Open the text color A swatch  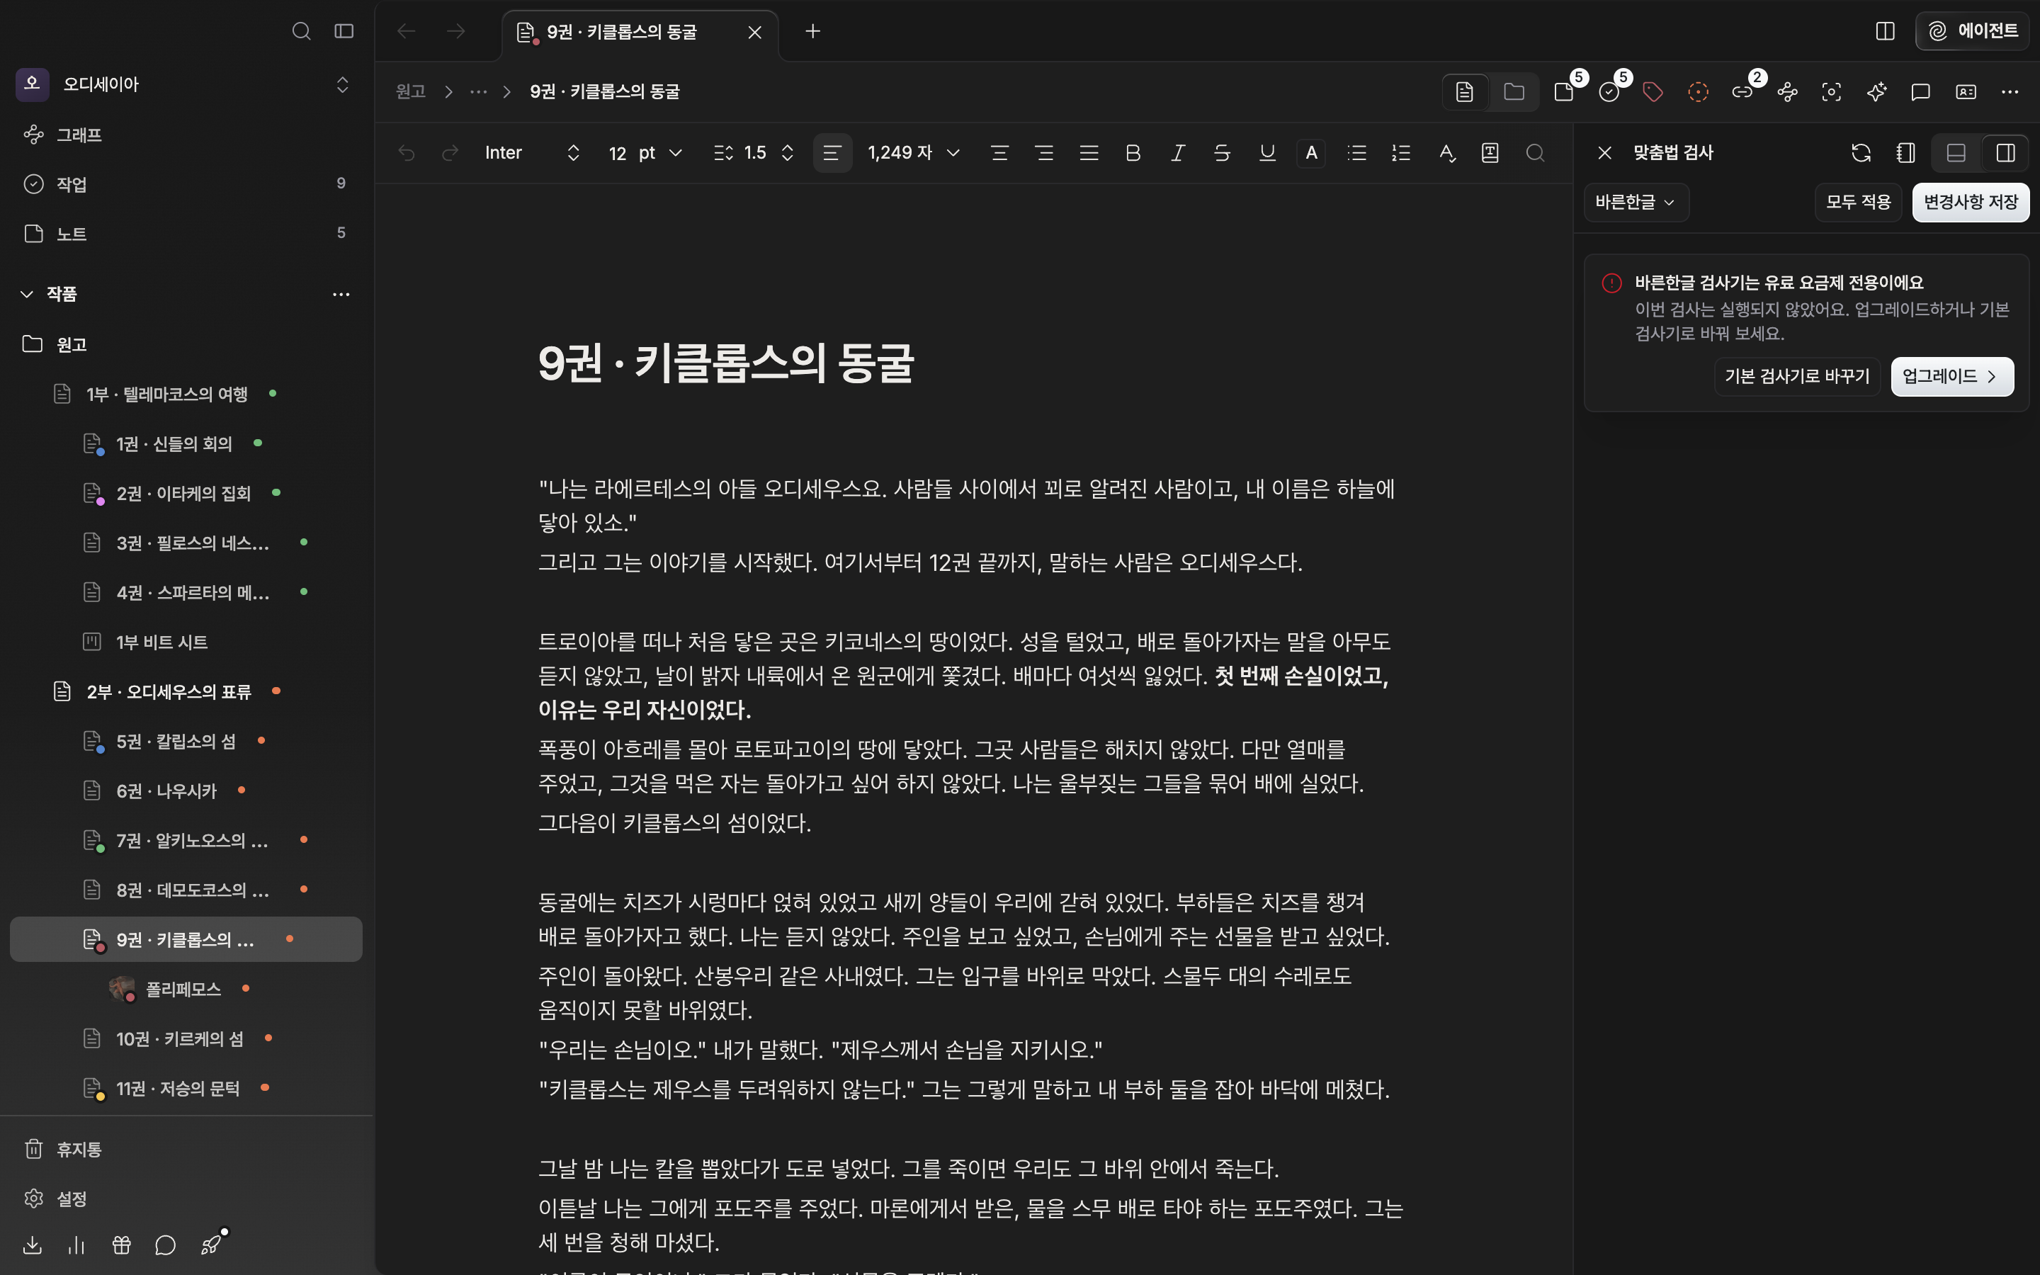point(1311,152)
